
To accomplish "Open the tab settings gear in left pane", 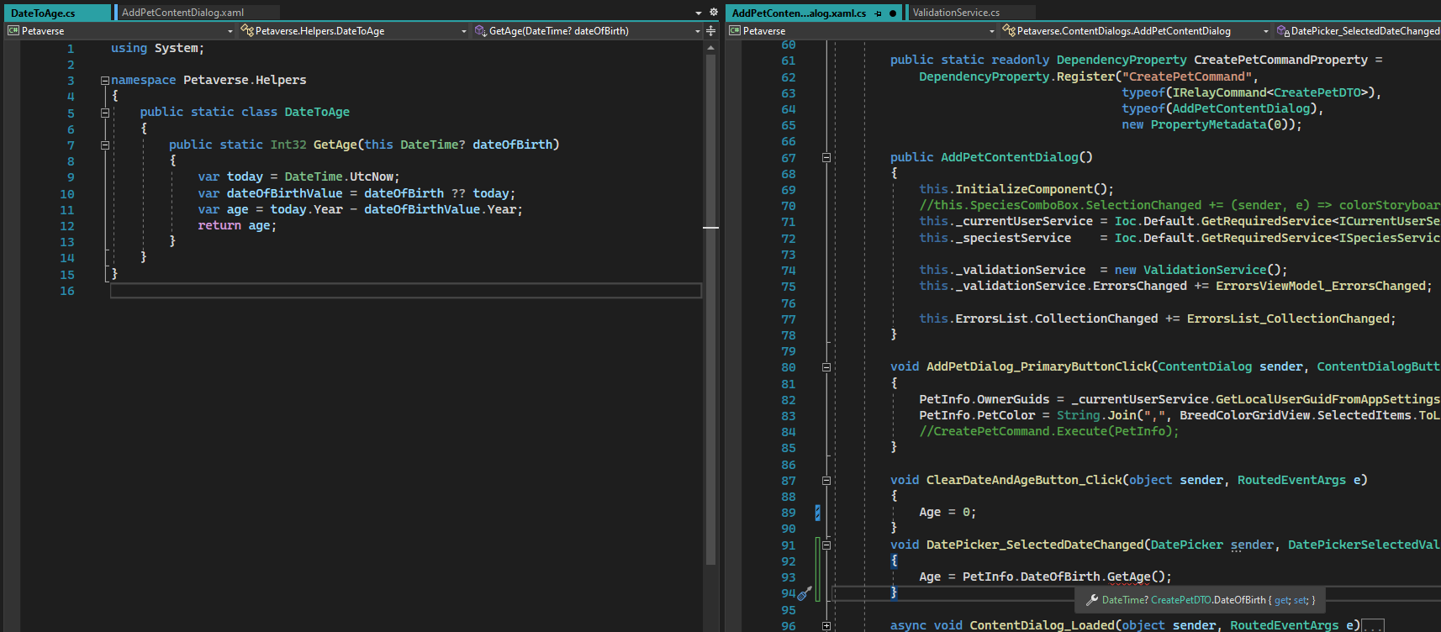I will point(714,13).
